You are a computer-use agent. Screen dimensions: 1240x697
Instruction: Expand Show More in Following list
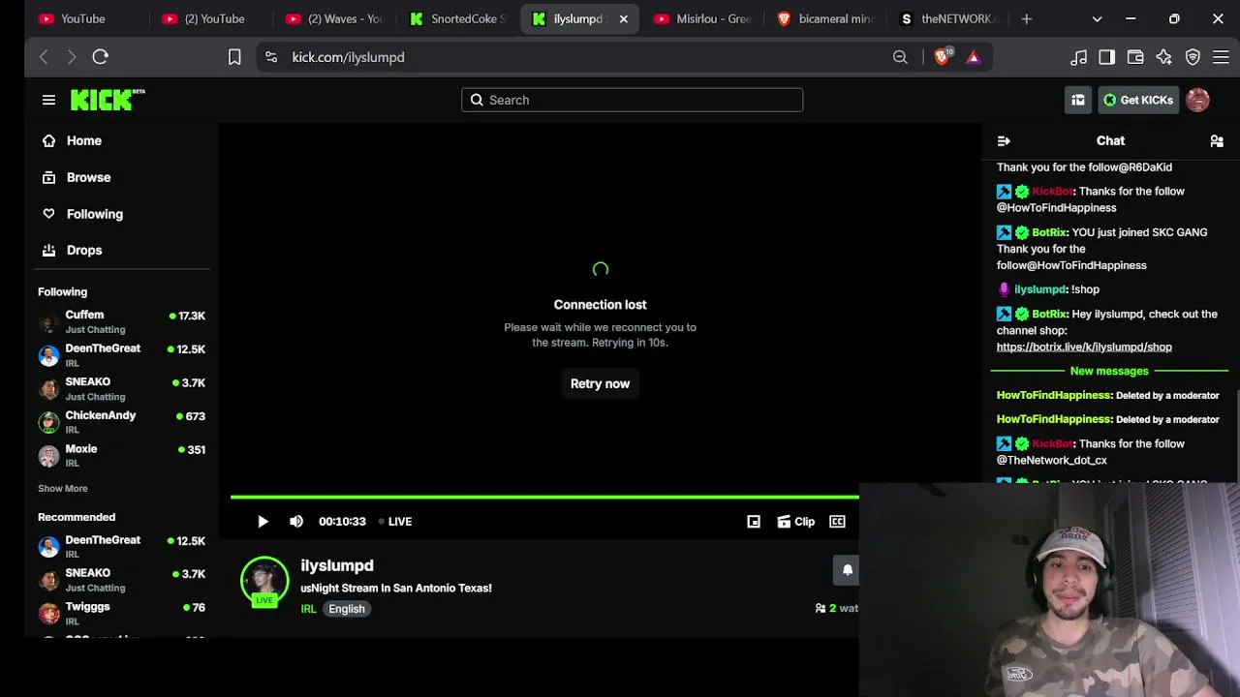tap(63, 489)
